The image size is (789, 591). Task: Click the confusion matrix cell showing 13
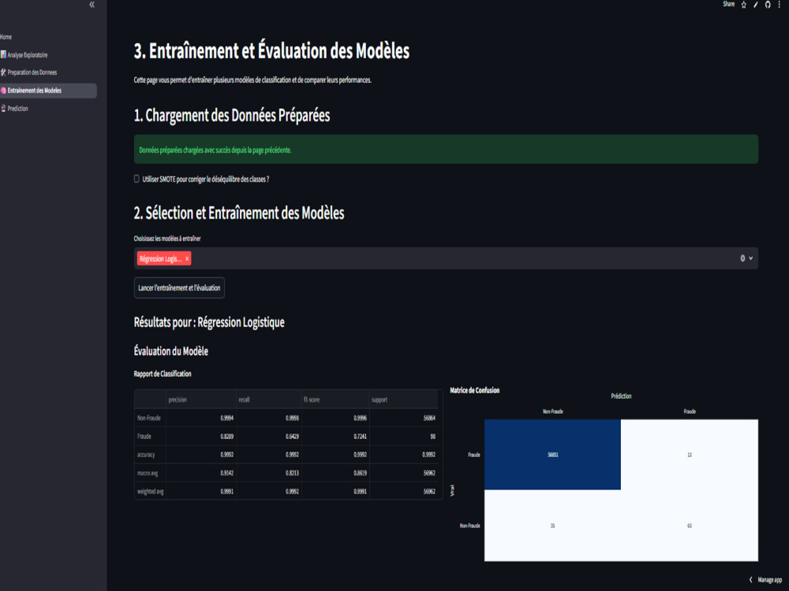point(690,455)
